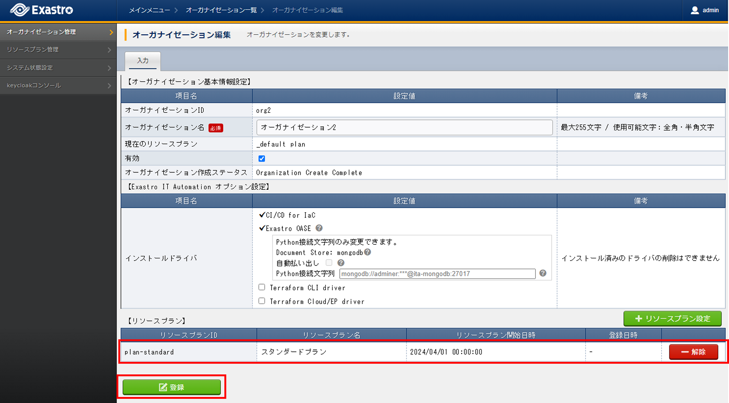Click the オーガナイゼーション作成ステータス label
The width and height of the screenshot is (729, 403).
click(186, 172)
